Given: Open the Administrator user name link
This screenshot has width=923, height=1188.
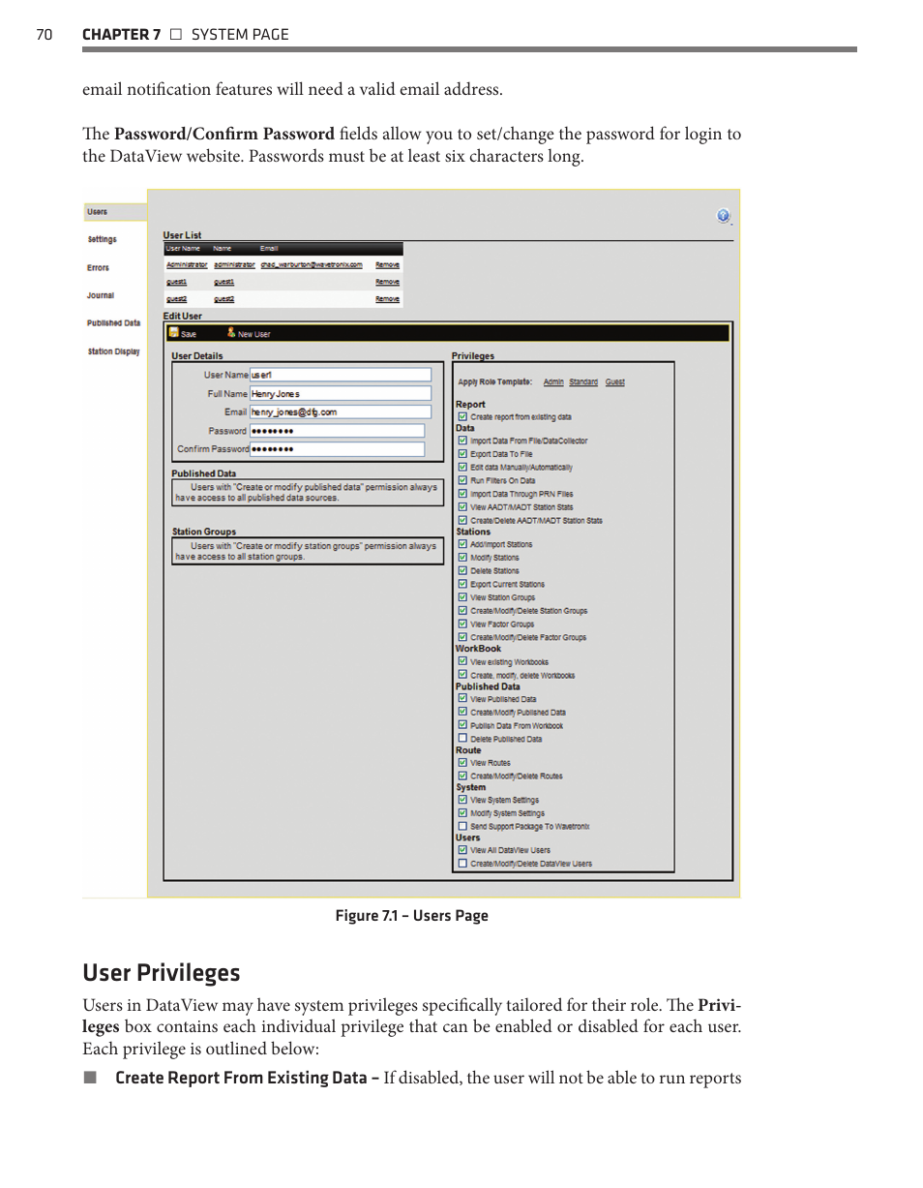Looking at the screenshot, I should click(187, 264).
